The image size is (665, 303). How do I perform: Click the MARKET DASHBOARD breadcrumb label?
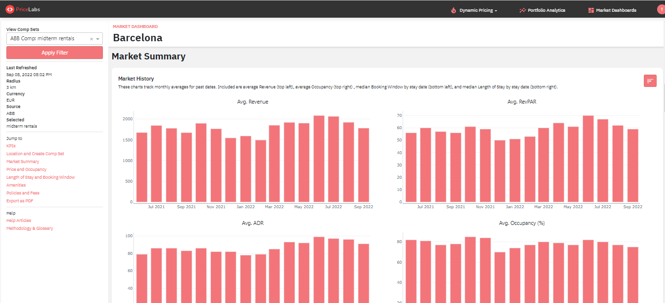pos(135,27)
